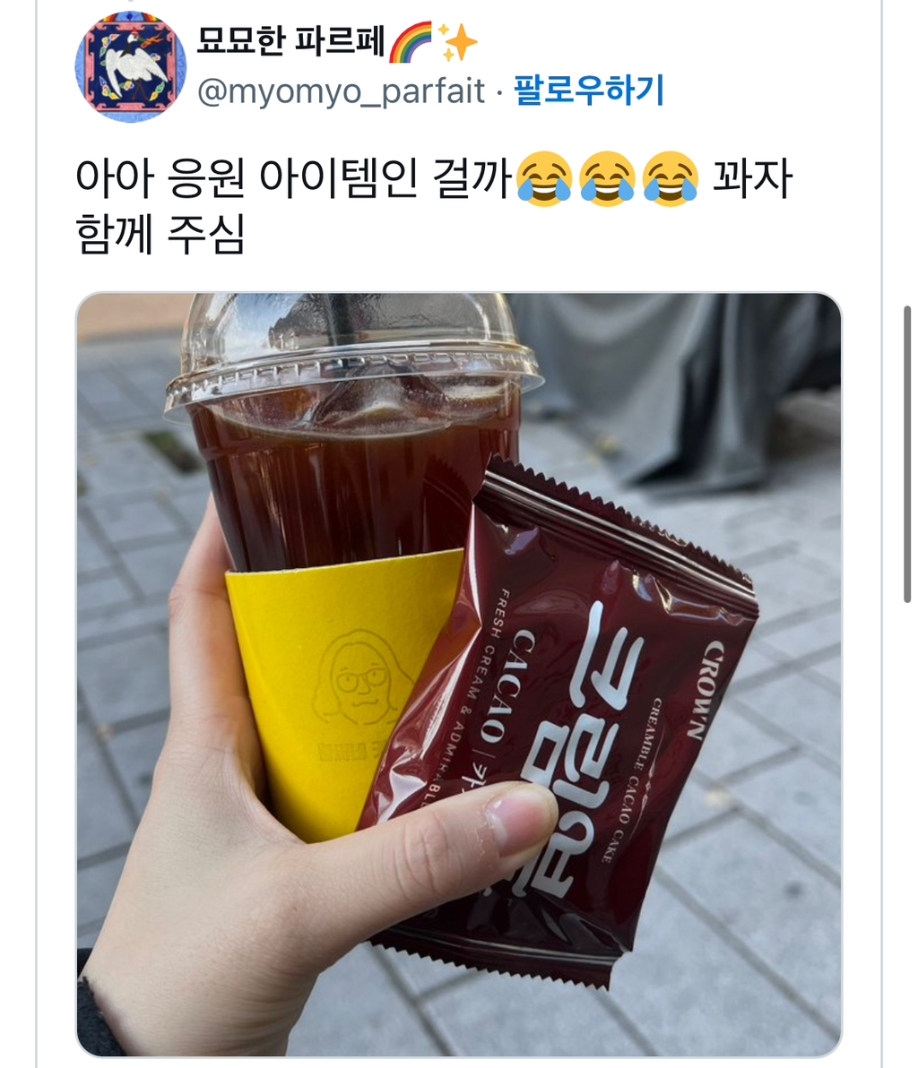Click the rainbow emoji beside the display name
This screenshot has height=1068, width=918.
(411, 42)
